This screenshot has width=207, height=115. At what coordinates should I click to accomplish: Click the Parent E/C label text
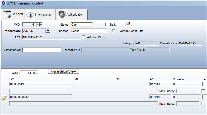pos(72,50)
